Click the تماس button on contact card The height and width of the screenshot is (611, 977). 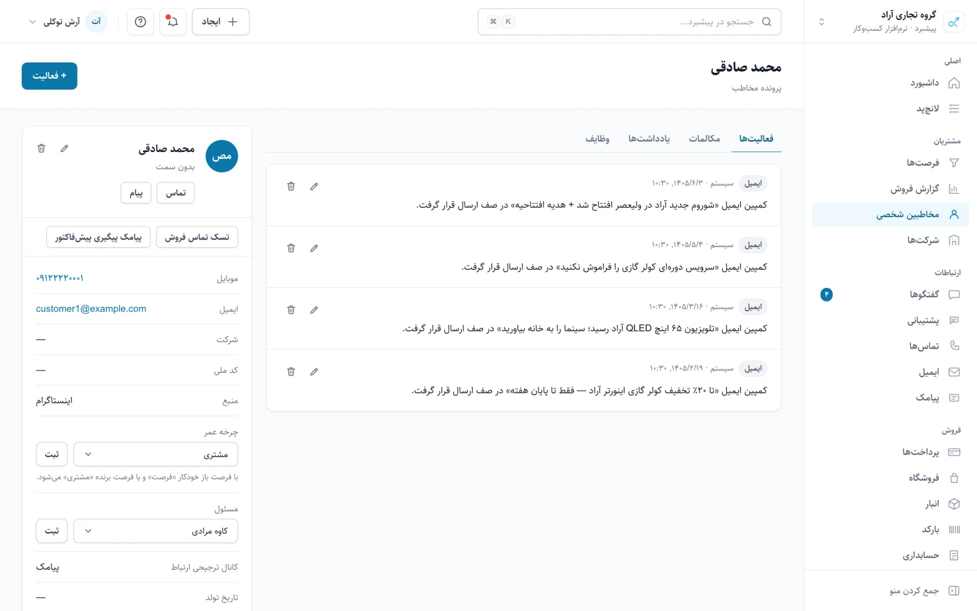[x=175, y=193]
